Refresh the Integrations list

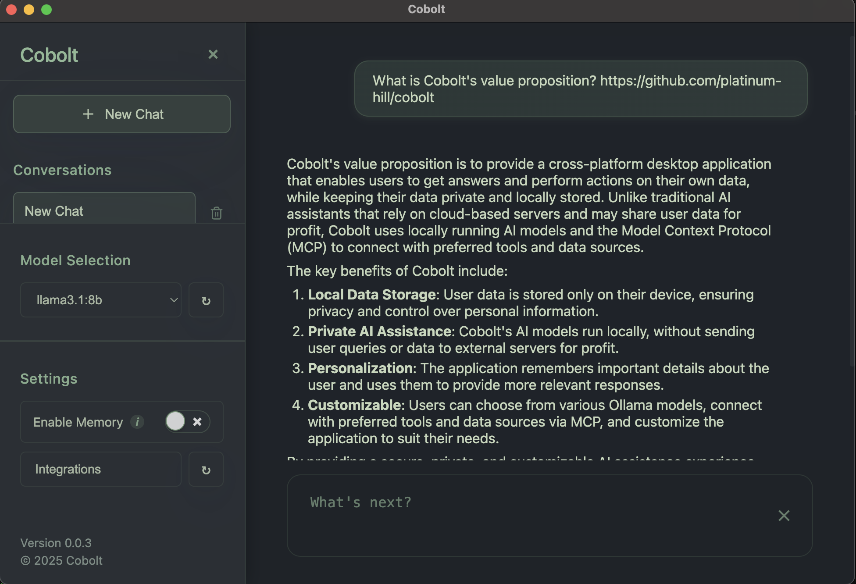point(206,470)
